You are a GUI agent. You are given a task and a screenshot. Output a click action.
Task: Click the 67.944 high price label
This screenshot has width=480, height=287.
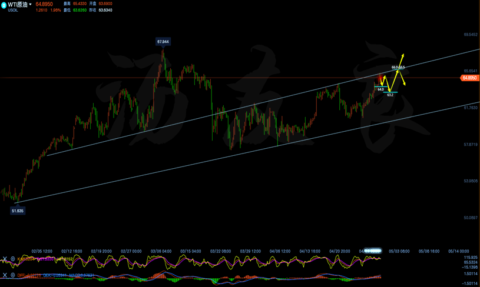coord(163,42)
